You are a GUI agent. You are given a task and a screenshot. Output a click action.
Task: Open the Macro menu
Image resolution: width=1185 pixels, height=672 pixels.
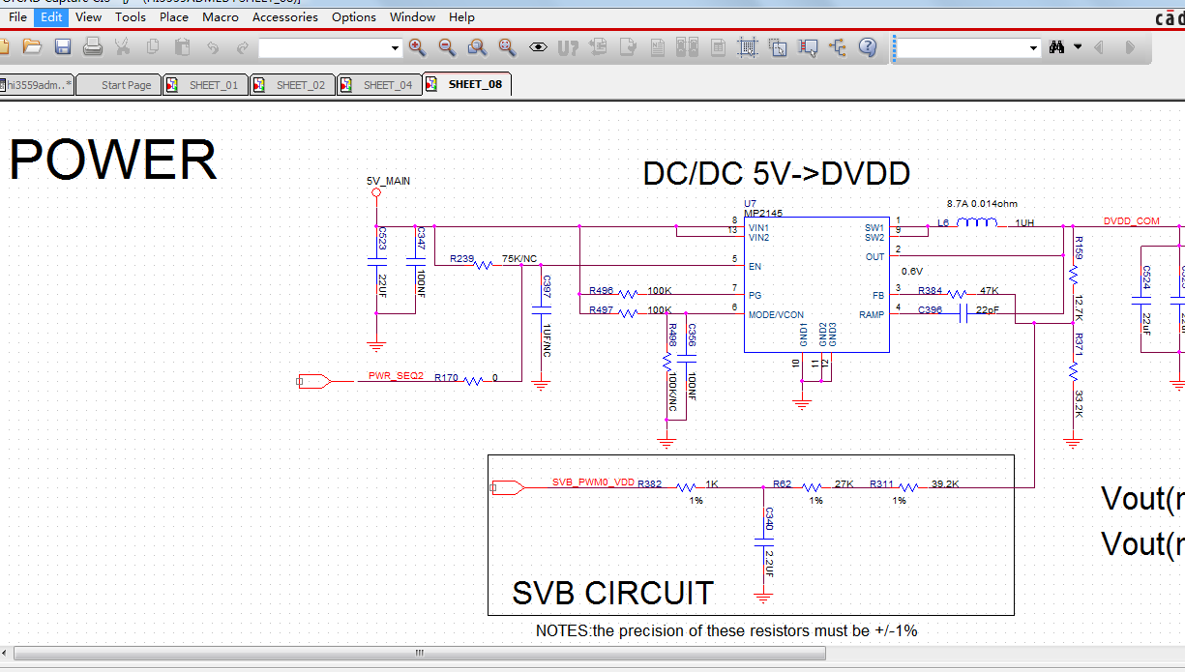(221, 16)
